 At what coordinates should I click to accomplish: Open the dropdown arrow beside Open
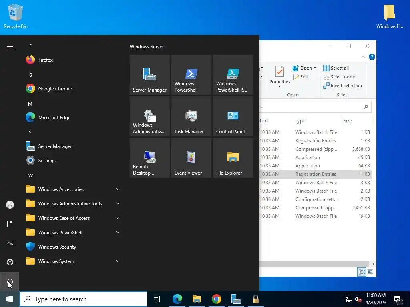click(315, 68)
